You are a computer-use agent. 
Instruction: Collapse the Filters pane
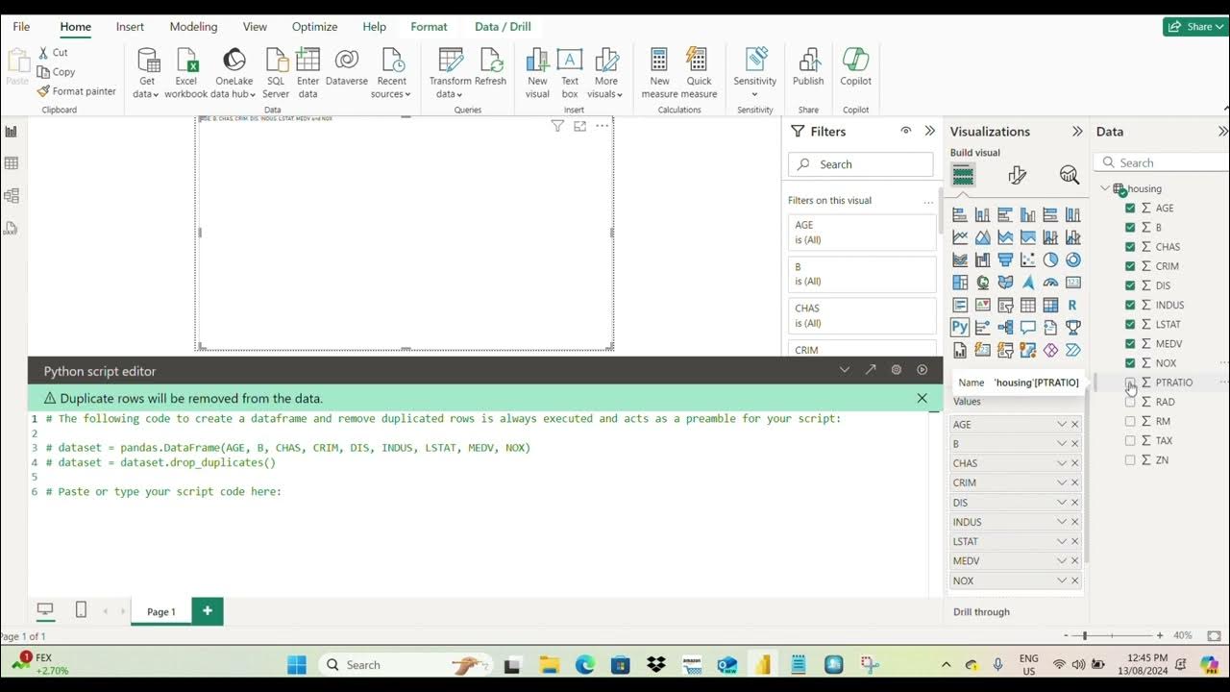coord(929,131)
